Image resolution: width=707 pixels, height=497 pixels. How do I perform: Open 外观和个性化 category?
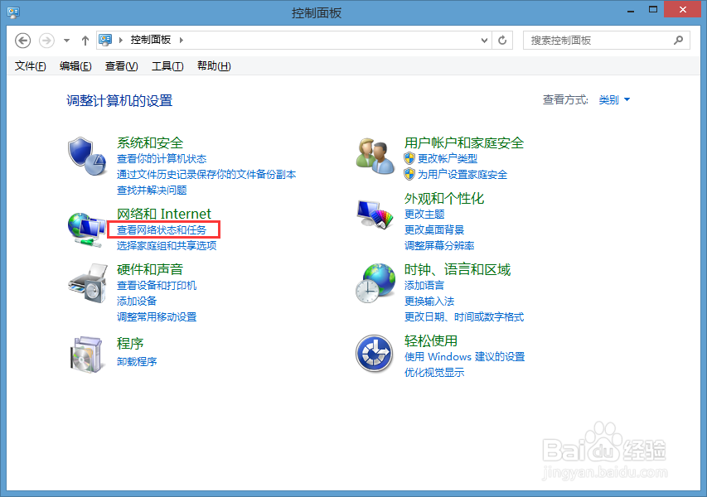444,198
